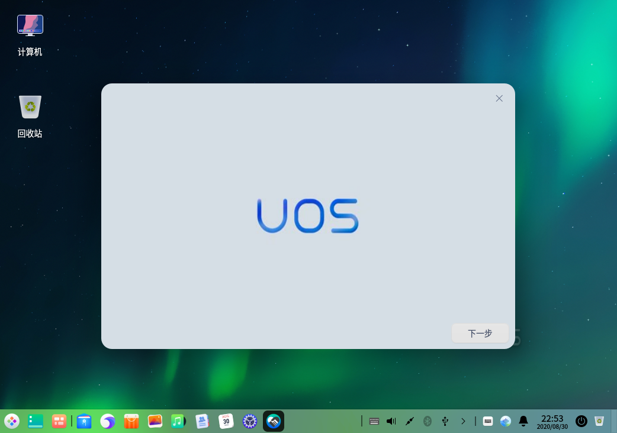Open the Calendar showing AUG 30
The width and height of the screenshot is (617, 433).
pos(226,421)
